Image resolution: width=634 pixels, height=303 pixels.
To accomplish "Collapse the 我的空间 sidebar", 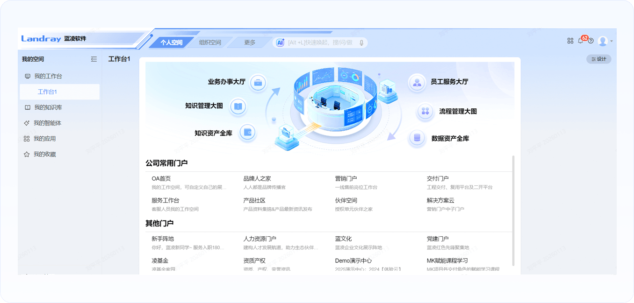I will coord(94,59).
